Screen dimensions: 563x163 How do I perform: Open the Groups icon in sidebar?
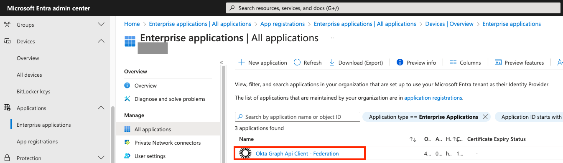pyautogui.click(x=7, y=25)
